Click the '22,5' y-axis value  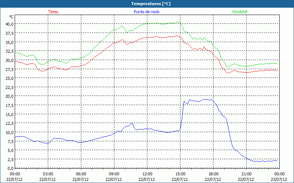point(10,87)
